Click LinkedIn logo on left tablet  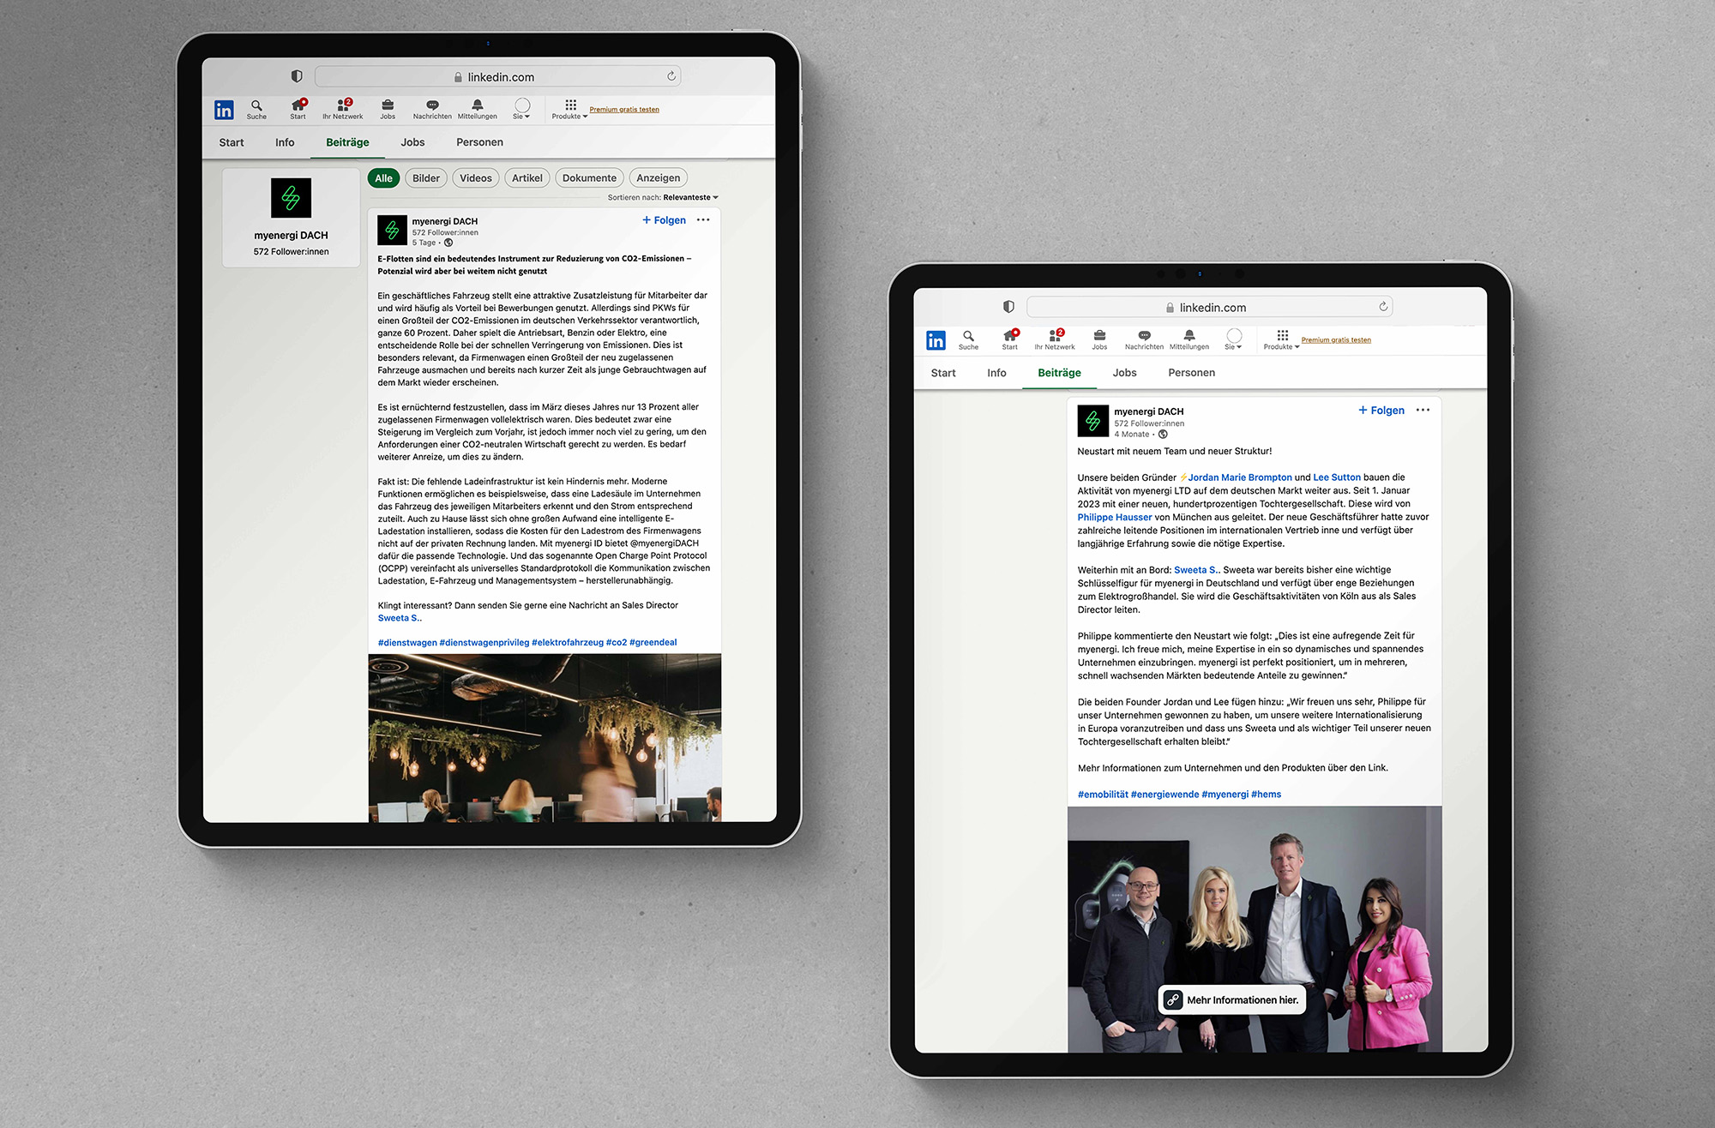click(224, 110)
